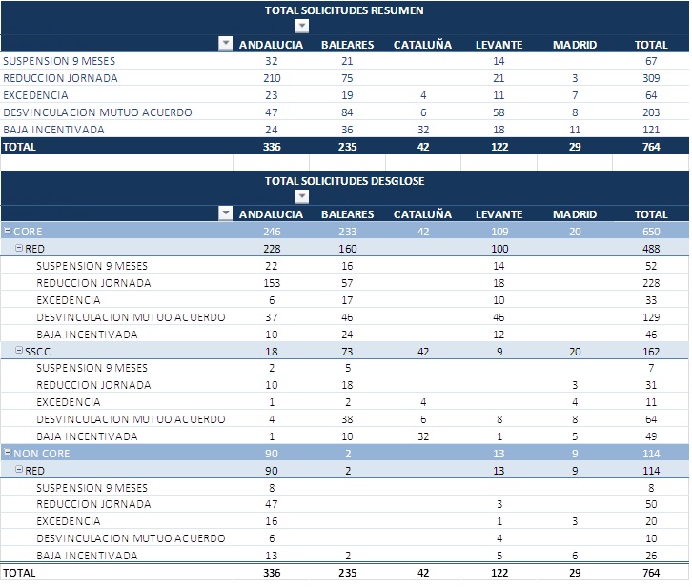Collapse the RED subgroup under NON CORE
Screen dimensions: 692x588
(19, 469)
